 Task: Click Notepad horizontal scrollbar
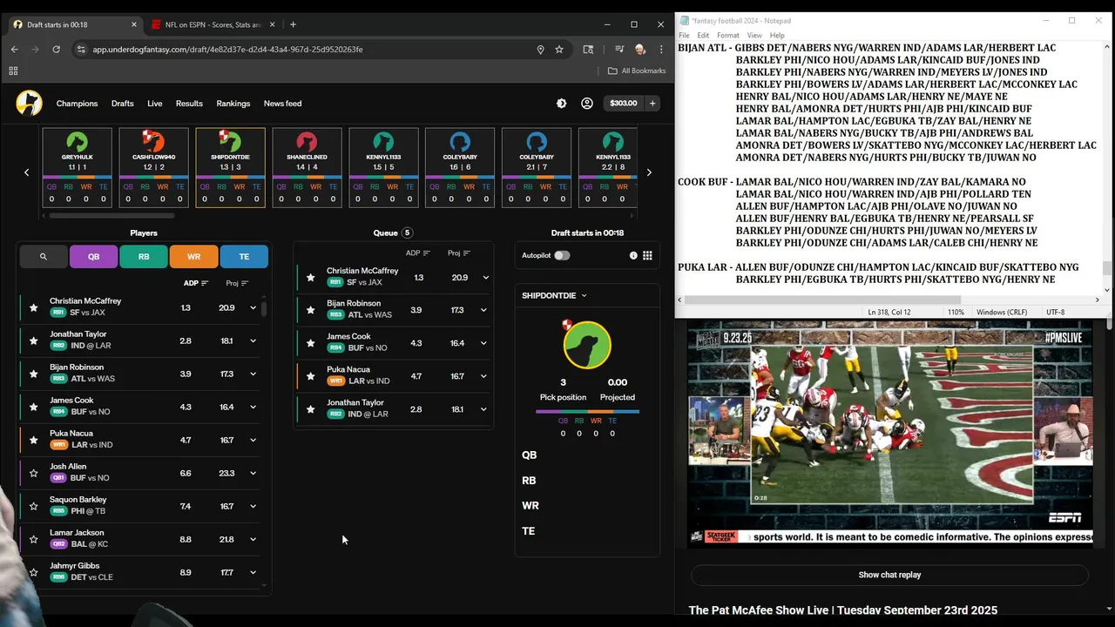click(x=821, y=300)
